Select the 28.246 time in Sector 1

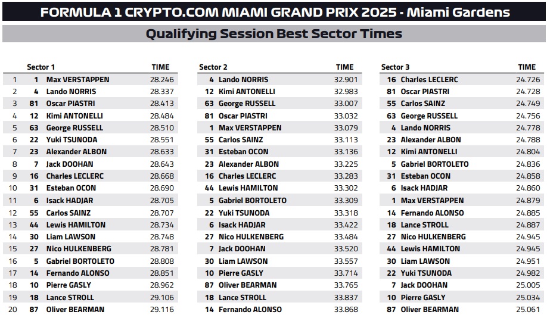point(161,79)
